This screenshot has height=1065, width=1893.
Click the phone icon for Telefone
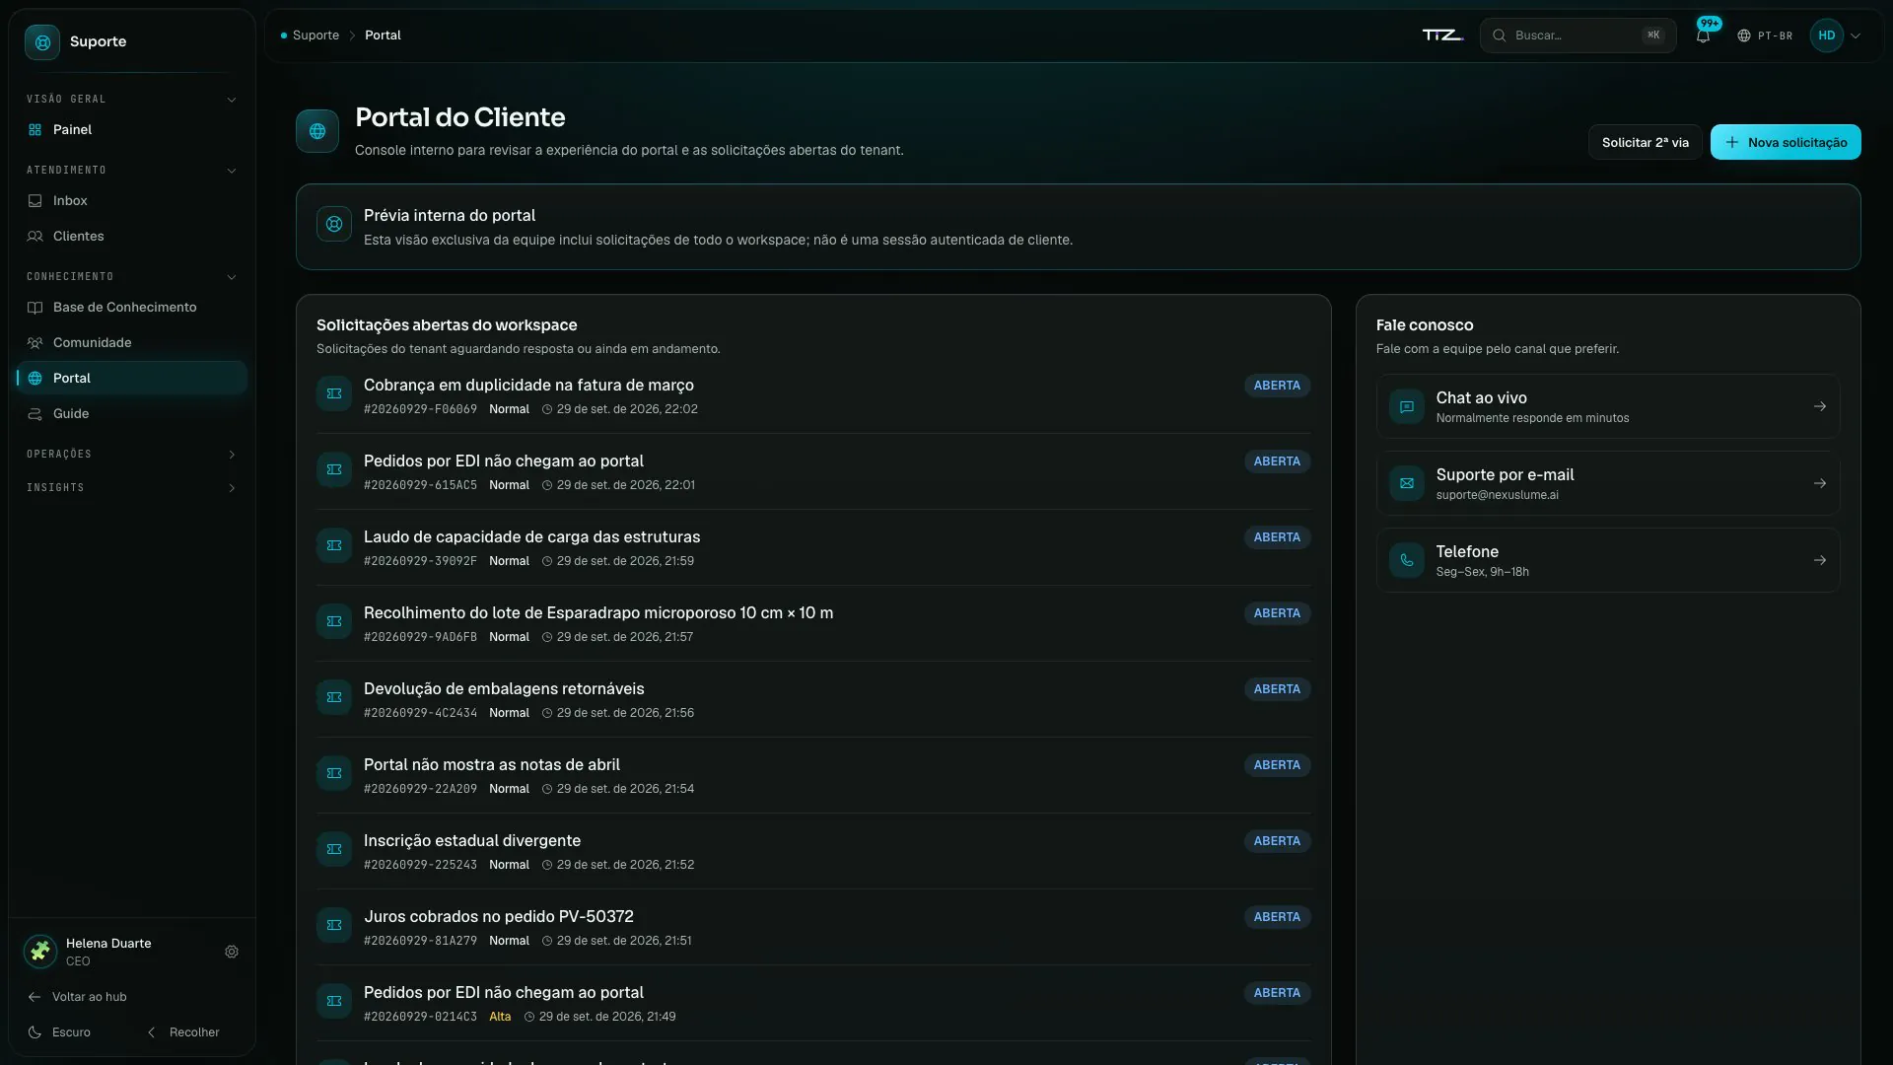[1407, 560]
